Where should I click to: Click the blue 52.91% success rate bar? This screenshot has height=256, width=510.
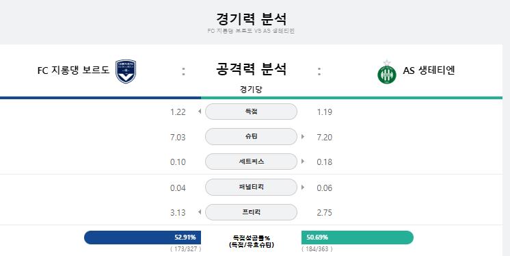tap(142, 238)
